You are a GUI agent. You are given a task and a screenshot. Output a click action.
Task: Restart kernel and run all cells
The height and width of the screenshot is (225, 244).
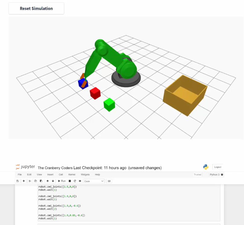[x=80, y=181]
